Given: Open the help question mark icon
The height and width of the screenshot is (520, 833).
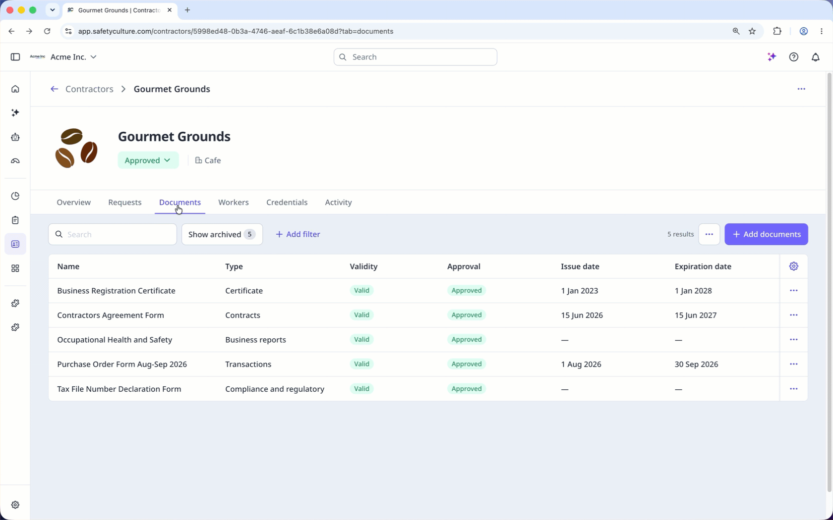Looking at the screenshot, I should [793, 57].
